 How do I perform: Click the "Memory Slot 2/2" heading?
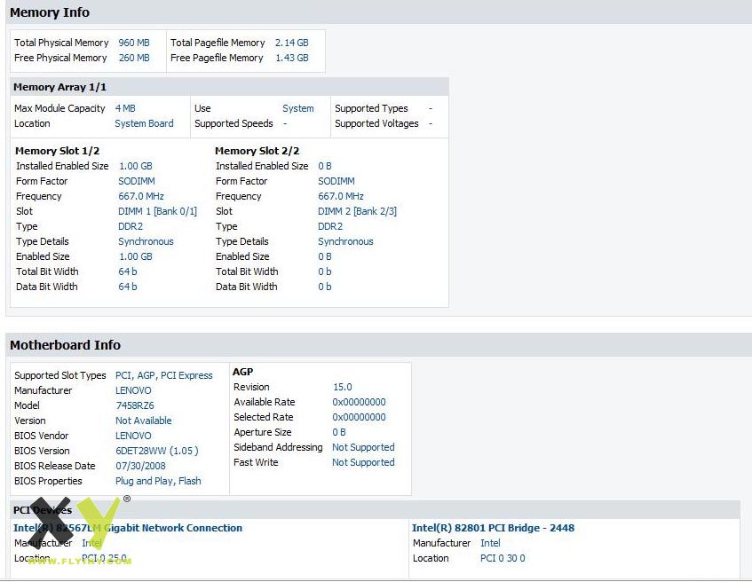257,151
